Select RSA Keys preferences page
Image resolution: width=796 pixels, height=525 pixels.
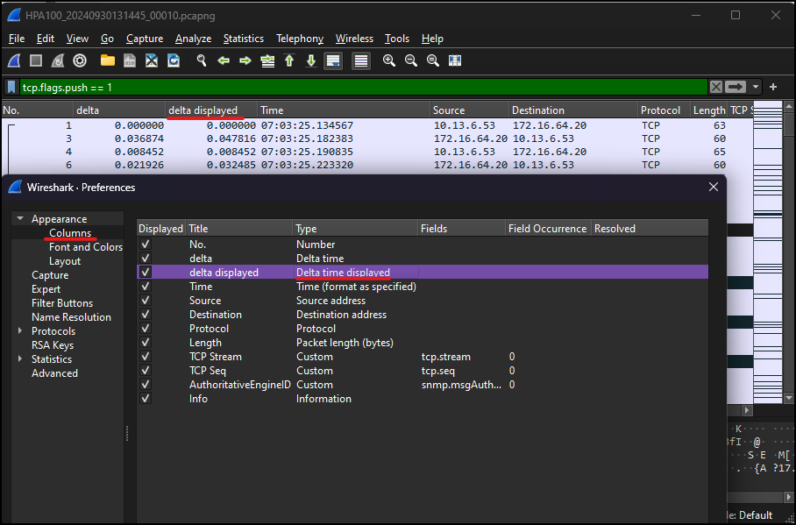click(53, 345)
